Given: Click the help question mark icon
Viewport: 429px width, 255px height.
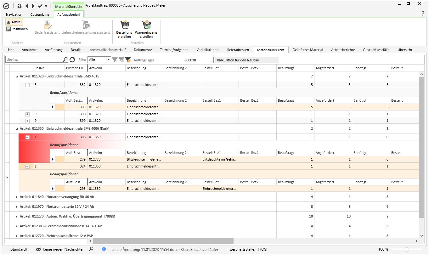Looking at the screenshot, I should 423,13.
